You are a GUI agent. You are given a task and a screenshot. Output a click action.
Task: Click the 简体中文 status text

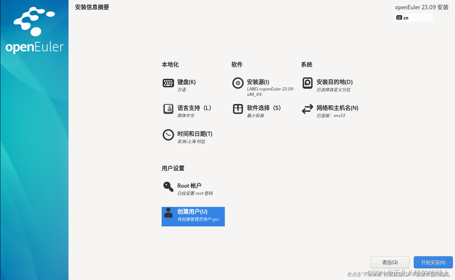click(186, 116)
